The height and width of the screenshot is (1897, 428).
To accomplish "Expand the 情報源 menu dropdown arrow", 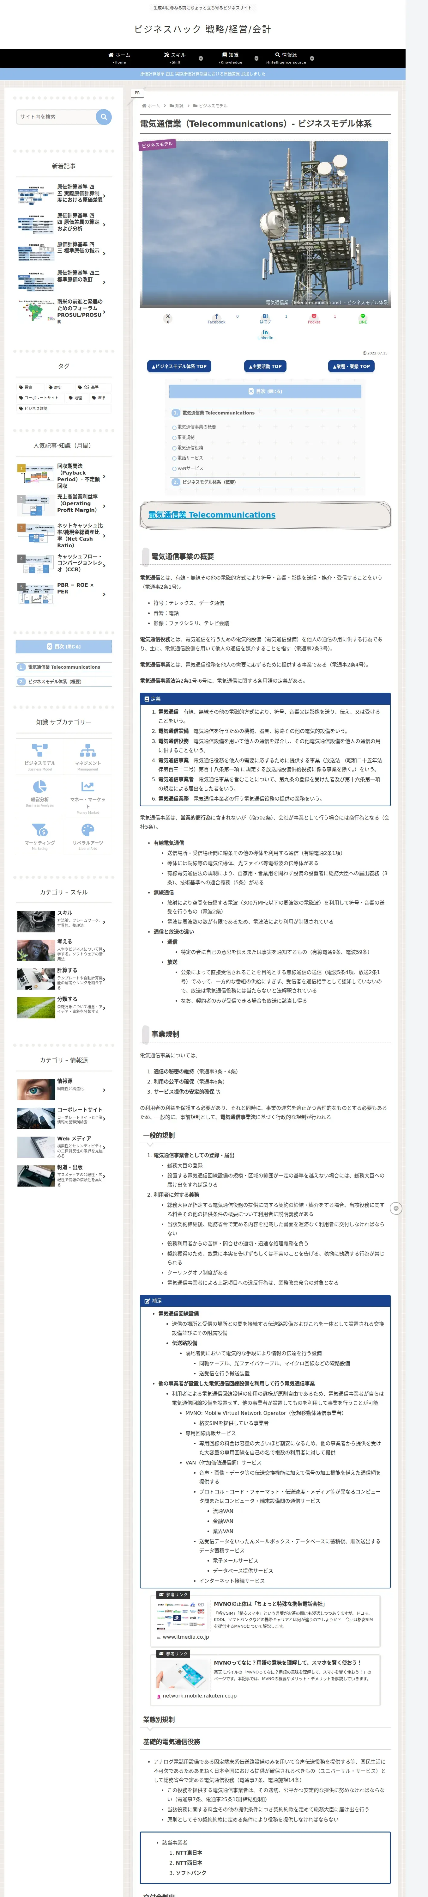I will (312, 58).
